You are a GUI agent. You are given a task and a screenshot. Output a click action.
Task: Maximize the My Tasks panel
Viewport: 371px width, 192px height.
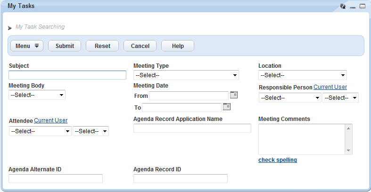tap(363, 7)
